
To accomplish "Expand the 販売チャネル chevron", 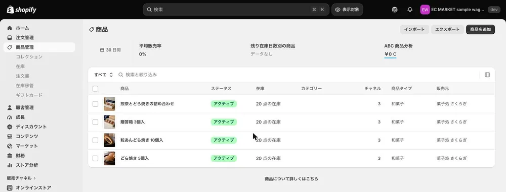I will [34, 178].
